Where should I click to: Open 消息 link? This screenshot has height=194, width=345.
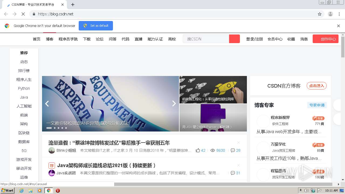pyautogui.click(x=304, y=39)
